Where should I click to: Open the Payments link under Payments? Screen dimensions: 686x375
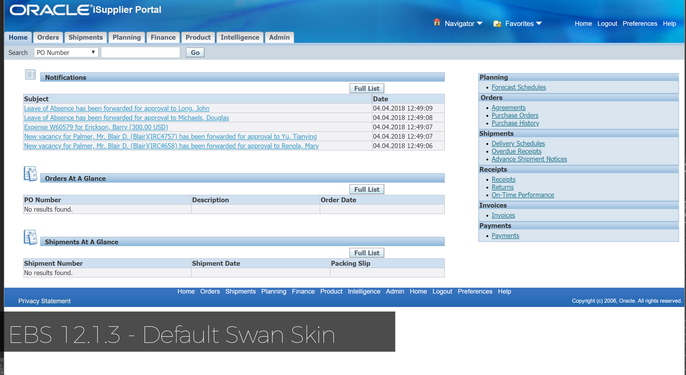(x=505, y=236)
